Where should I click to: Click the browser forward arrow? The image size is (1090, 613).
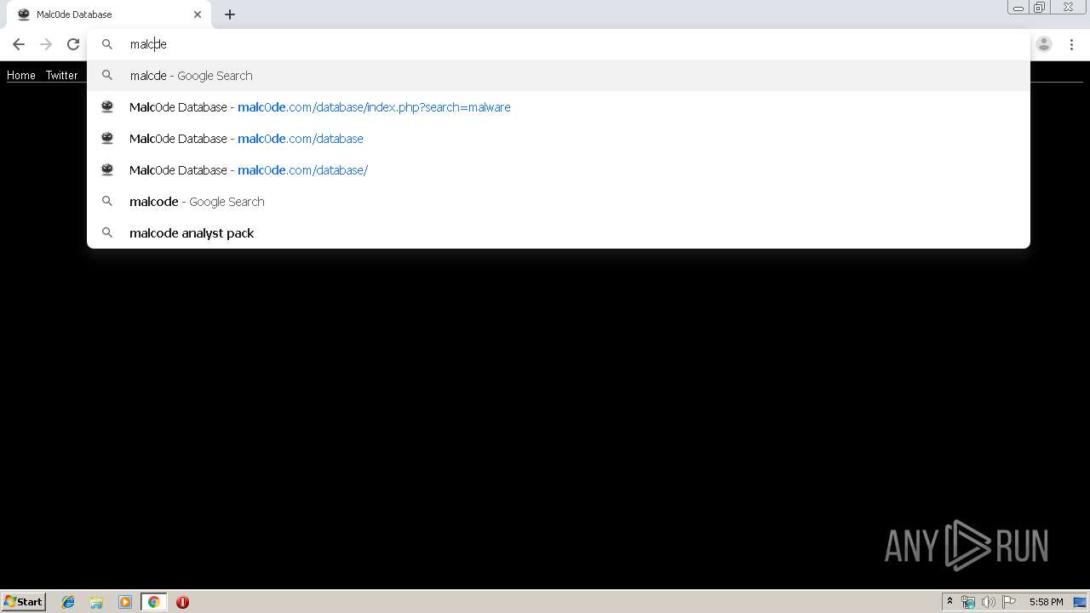click(46, 44)
